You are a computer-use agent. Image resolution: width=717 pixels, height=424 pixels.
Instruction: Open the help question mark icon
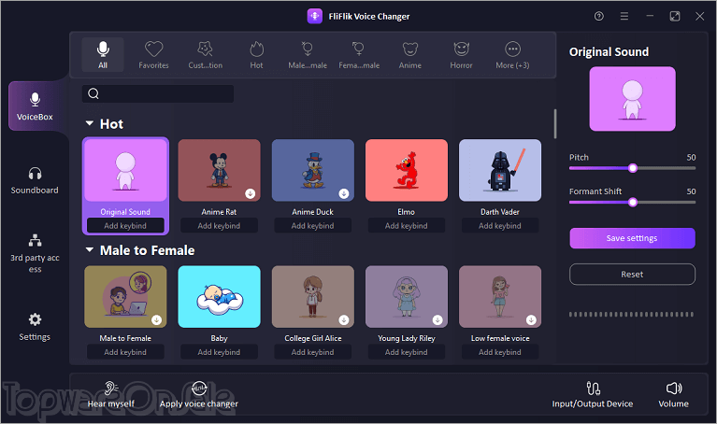coord(599,17)
